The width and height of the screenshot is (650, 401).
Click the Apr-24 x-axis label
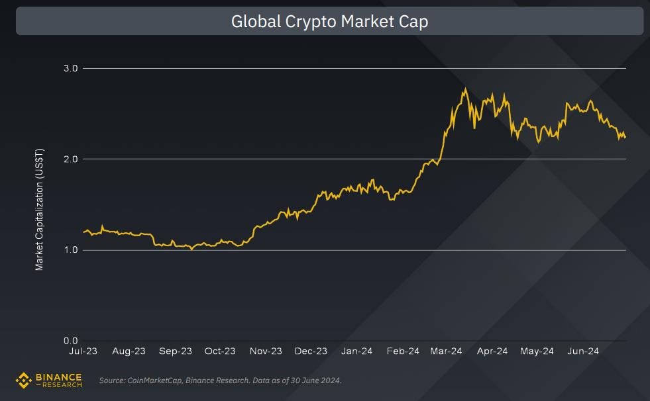pyautogui.click(x=492, y=351)
